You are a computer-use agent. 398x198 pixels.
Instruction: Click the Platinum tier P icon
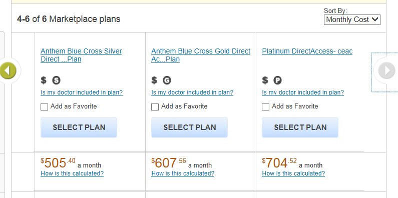tap(278, 80)
